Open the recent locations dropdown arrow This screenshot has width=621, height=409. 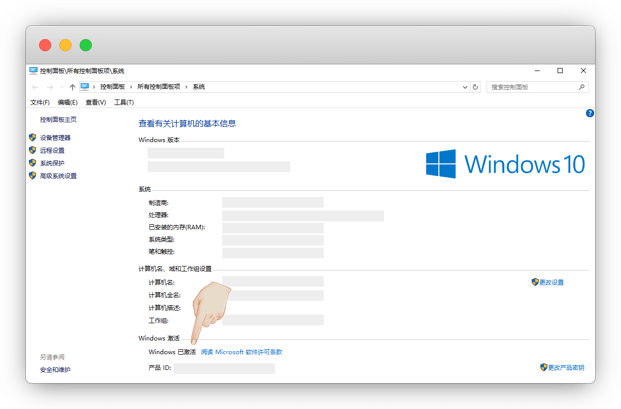pyautogui.click(x=62, y=87)
